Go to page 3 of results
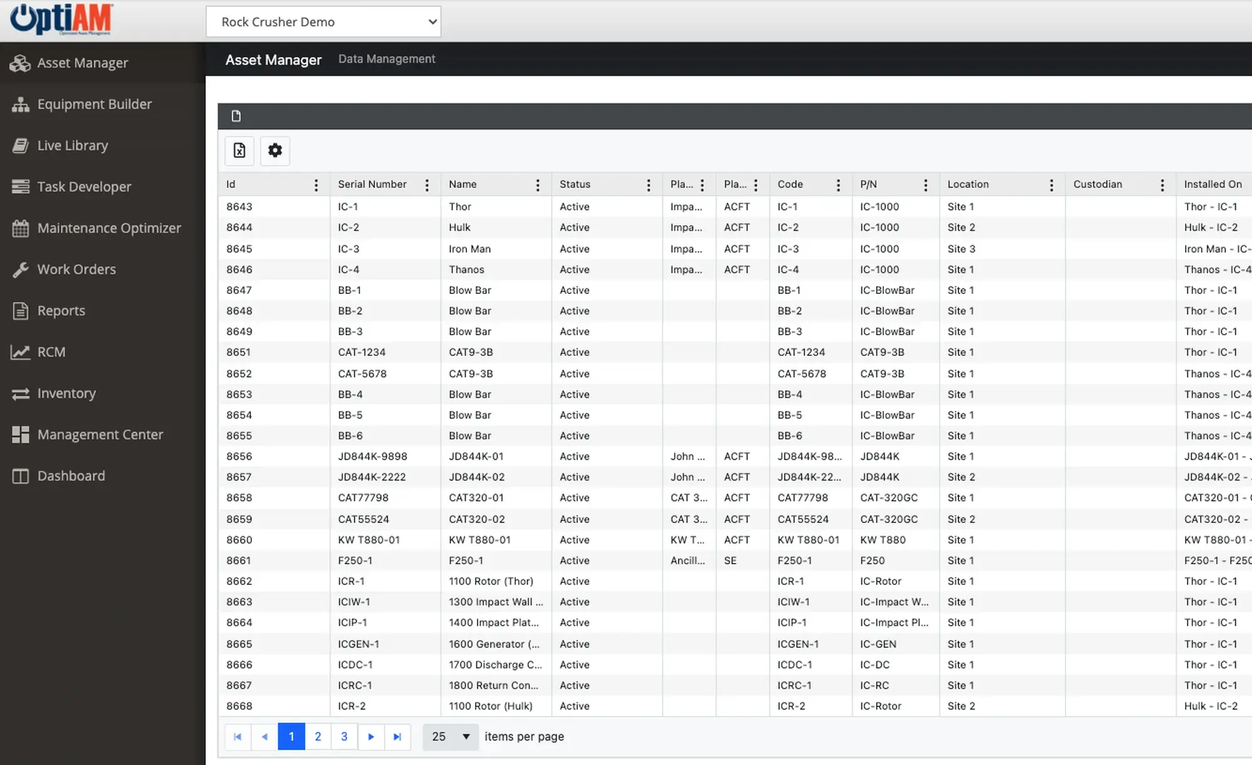Image resolution: width=1252 pixels, height=765 pixels. tap(344, 737)
